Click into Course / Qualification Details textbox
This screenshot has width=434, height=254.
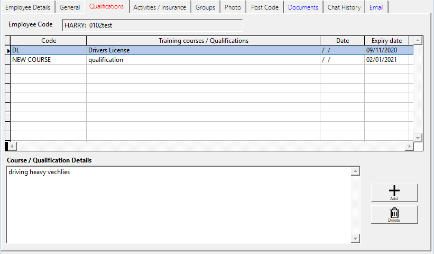coord(179,205)
